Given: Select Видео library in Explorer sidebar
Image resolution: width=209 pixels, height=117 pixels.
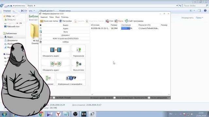Looking at the screenshot, I should point(9,37).
